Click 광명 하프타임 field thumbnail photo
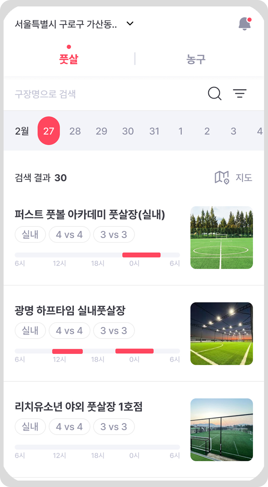 point(222,334)
